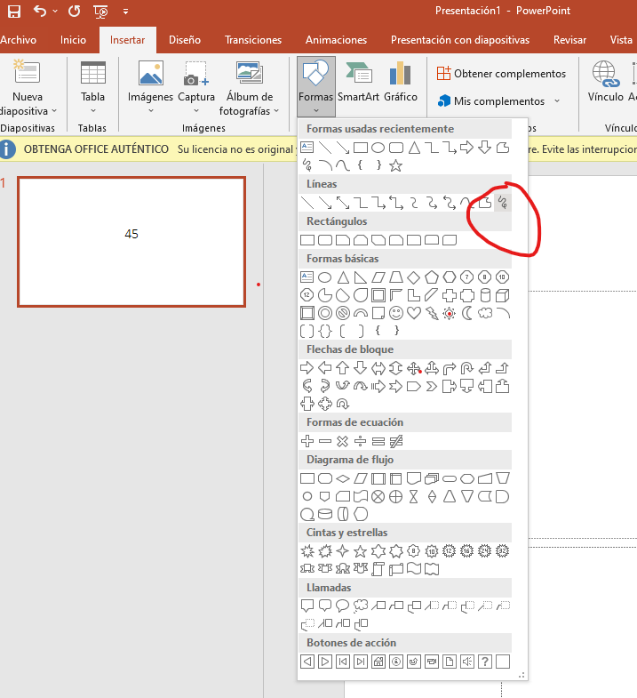
Task: Open the Undo history dropdown arrow
Action: coord(55,12)
